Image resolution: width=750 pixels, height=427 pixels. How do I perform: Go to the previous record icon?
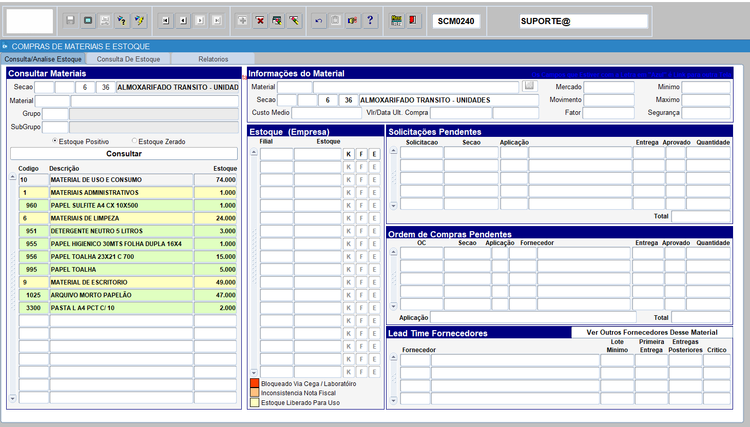tap(183, 21)
